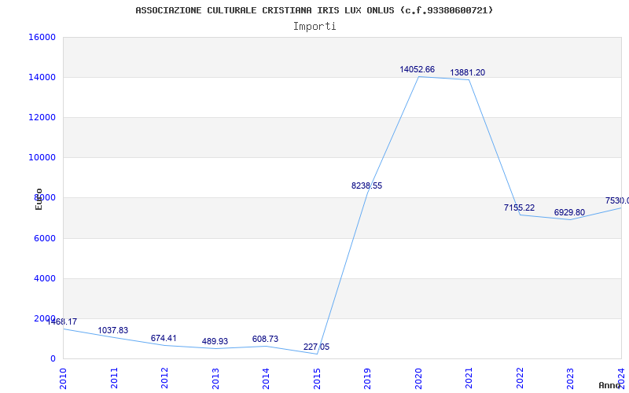Select the 2019 x-axis year label
The height and width of the screenshot is (393, 629).
[x=367, y=378]
